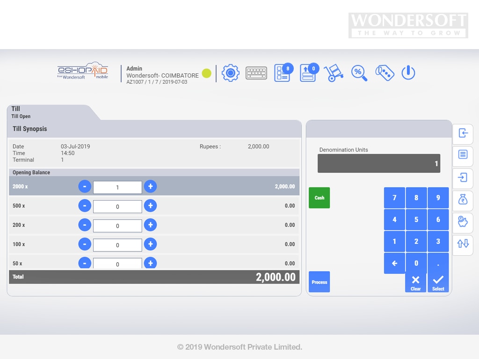The width and height of the screenshot is (479, 359).
Task: Open the percent magnifier search icon
Action: pos(359,73)
